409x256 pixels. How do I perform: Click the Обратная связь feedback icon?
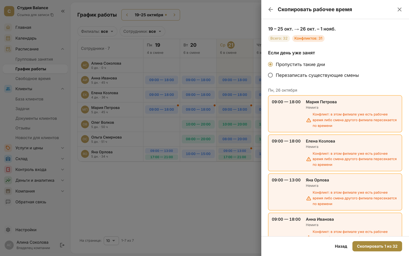pos(8,202)
